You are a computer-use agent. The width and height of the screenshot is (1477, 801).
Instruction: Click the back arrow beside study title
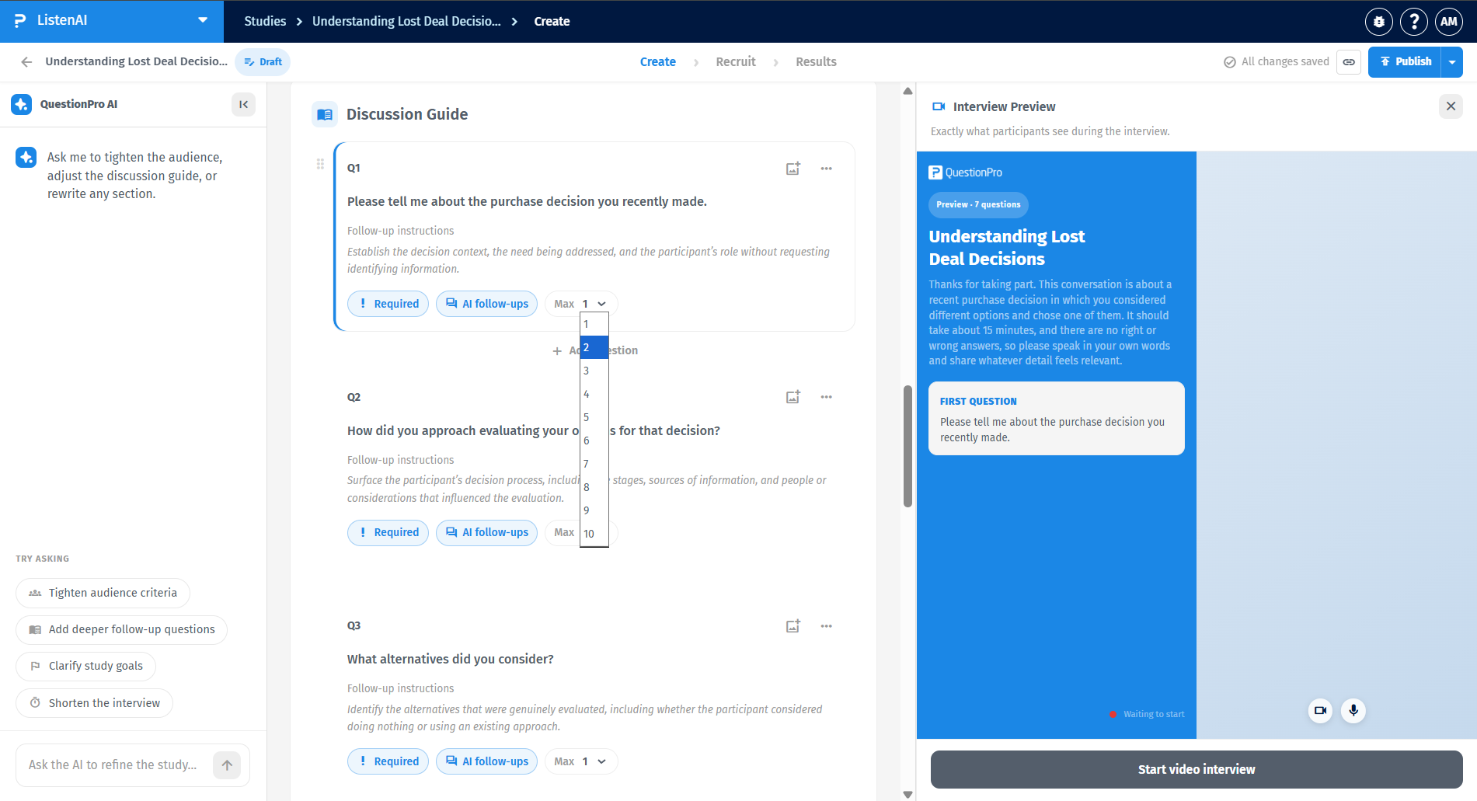tap(26, 62)
